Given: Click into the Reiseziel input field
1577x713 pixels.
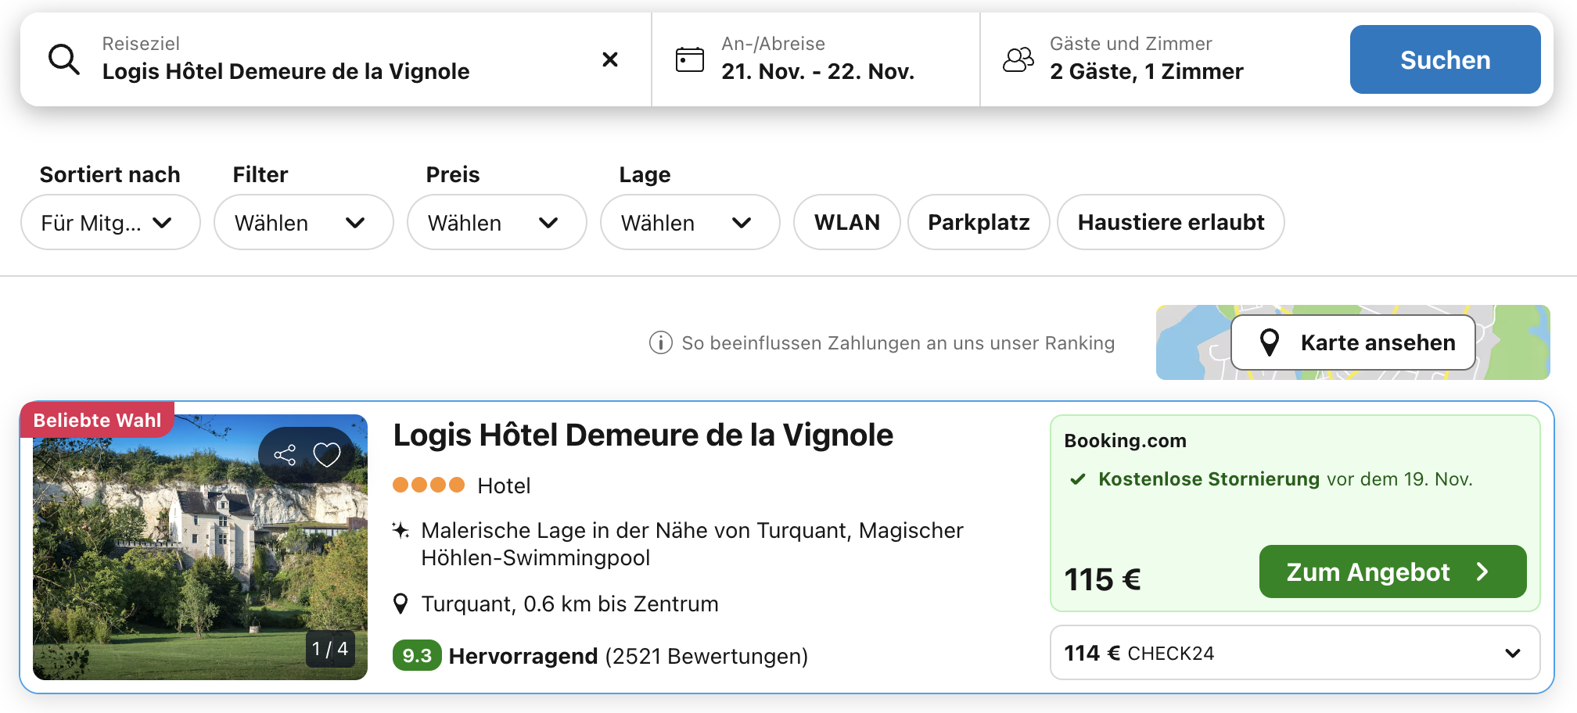Looking at the screenshot, I should (313, 71).
